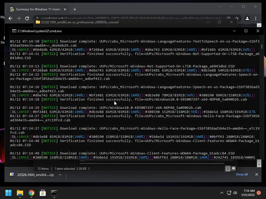Show hidden system tray icons

222,193
